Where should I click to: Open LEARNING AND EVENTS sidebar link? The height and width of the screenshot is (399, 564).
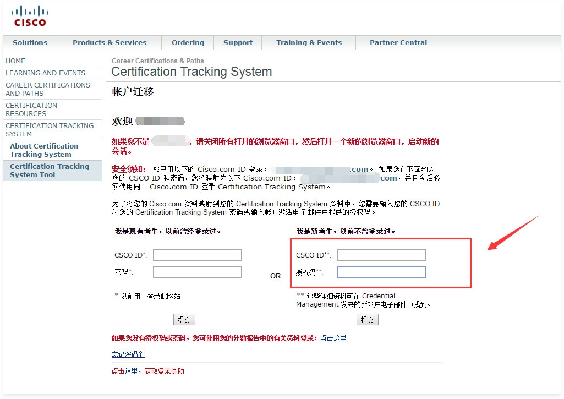point(45,73)
